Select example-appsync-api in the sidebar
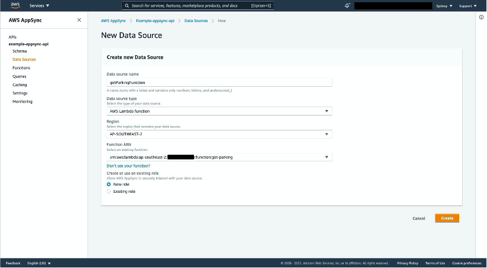 coord(29,44)
